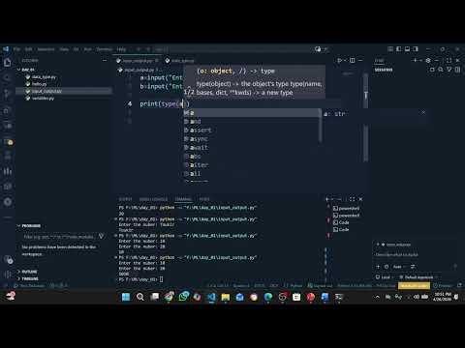Open the Edit menu

click(x=28, y=49)
